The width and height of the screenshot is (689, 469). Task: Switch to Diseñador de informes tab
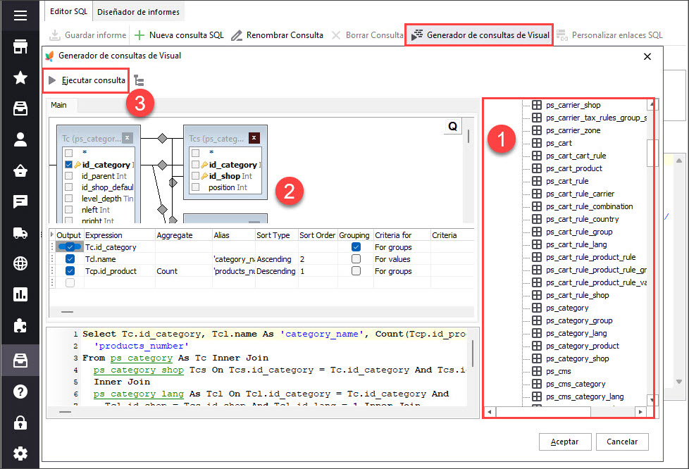click(x=138, y=12)
